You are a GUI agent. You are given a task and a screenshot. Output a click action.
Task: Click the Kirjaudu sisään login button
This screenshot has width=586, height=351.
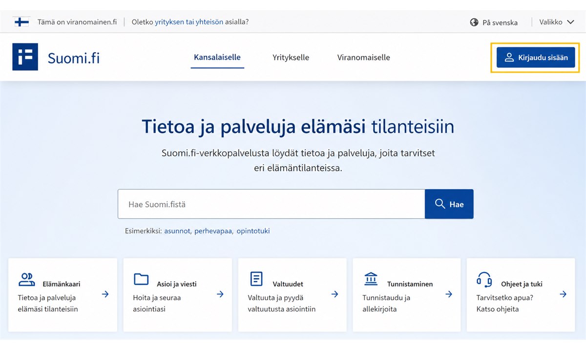[x=536, y=58]
